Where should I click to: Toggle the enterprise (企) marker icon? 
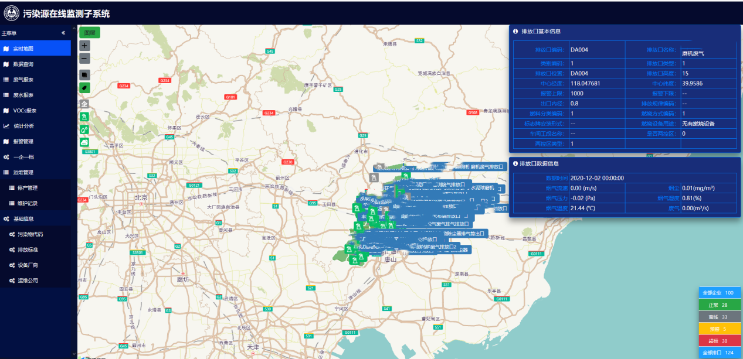click(84, 104)
